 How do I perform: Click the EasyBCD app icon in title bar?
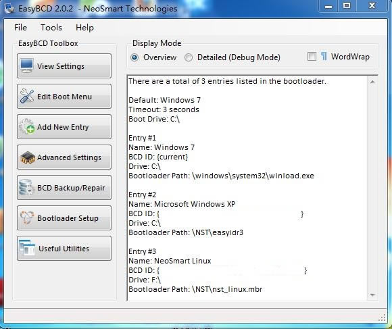(x=9, y=8)
